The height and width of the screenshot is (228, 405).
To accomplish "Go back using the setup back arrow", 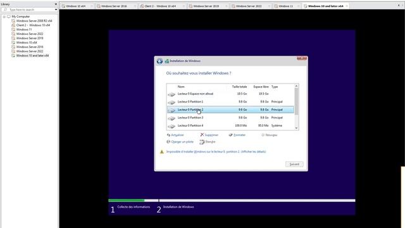I will 159,61.
